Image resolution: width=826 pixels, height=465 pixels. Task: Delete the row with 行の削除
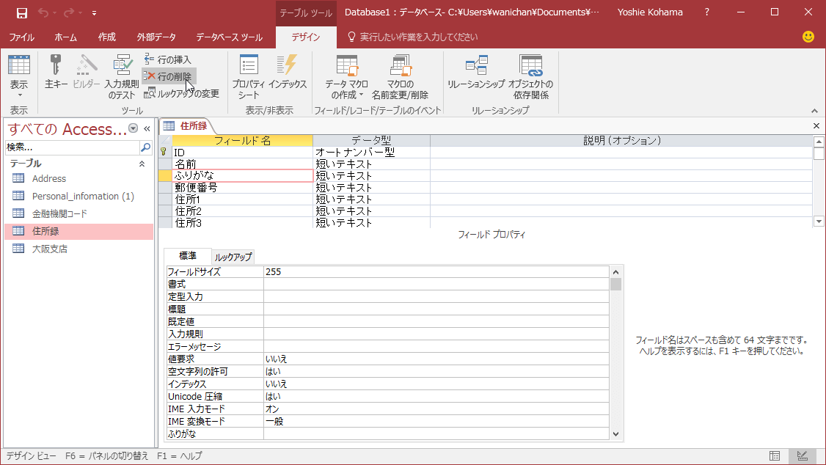[169, 76]
